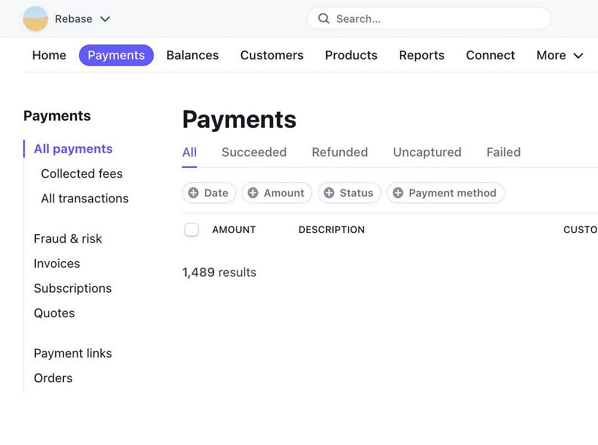This screenshot has height=445, width=598.
Task: Switch to the Refunded tab
Action: coord(340,152)
